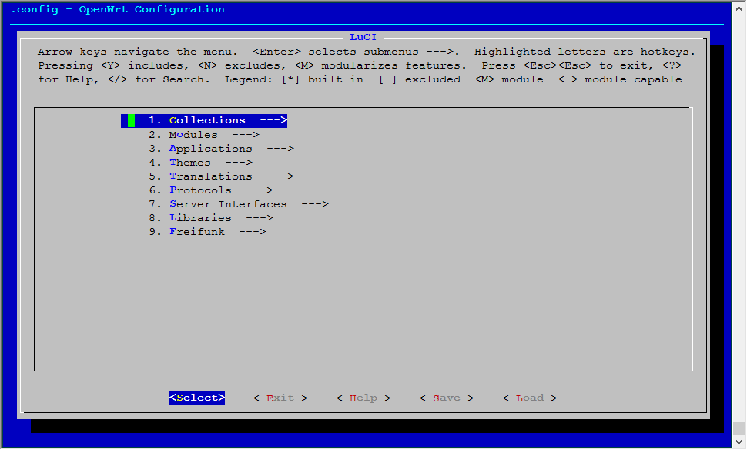Click the '.config - OpenWrt Configuration' header text

click(118, 9)
